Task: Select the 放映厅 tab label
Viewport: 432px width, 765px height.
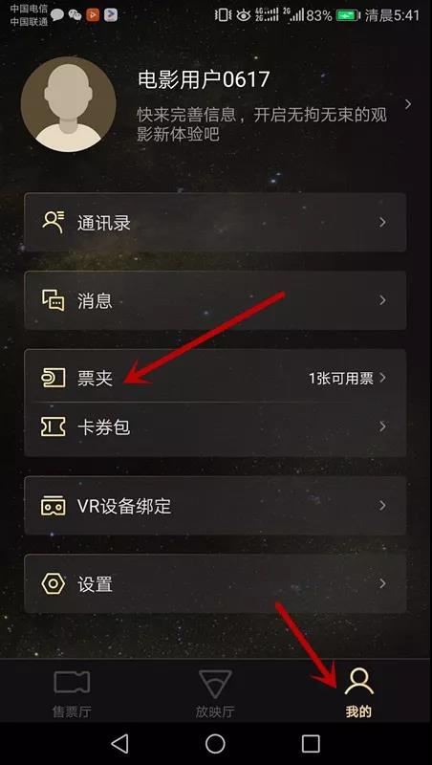Action: pos(215,711)
